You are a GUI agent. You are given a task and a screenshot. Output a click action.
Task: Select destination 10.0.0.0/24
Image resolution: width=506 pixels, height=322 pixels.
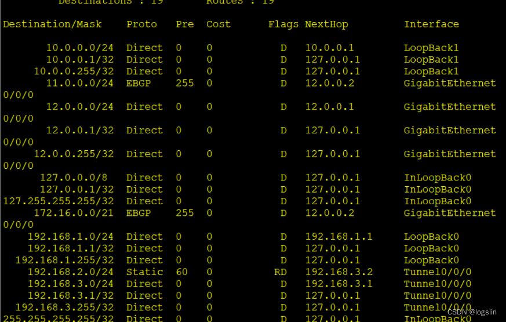coord(80,48)
